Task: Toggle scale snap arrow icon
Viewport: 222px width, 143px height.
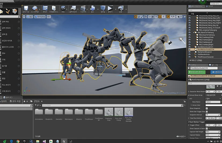Action: point(168,17)
